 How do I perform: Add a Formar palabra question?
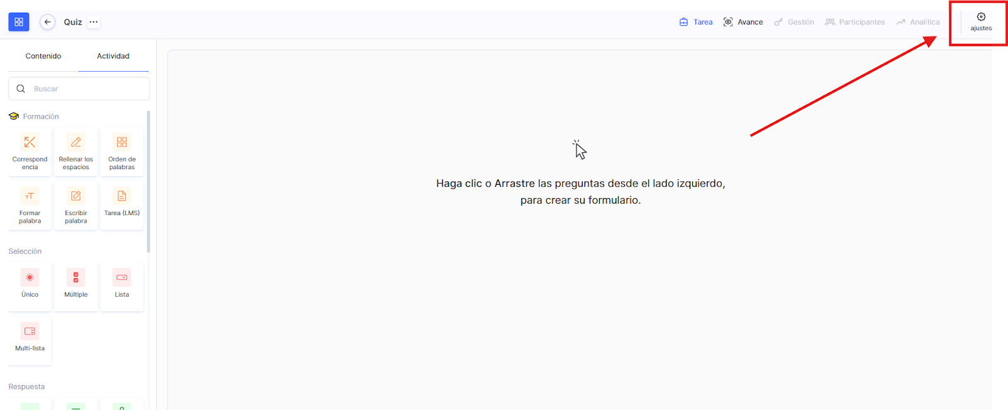30,206
